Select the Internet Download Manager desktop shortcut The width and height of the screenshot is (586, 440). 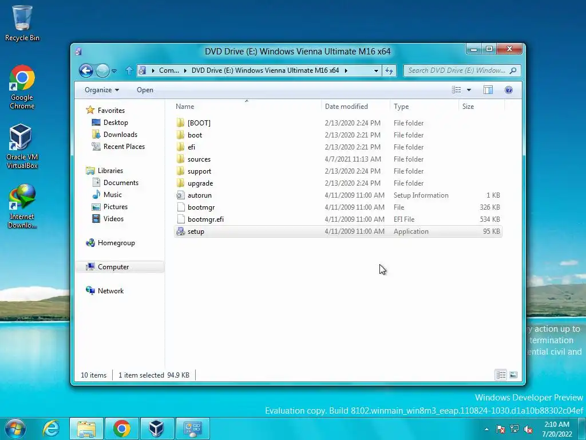point(22,206)
